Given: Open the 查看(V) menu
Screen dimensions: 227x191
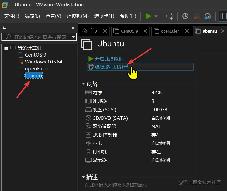Looking at the screenshot, I should [x=53, y=16].
